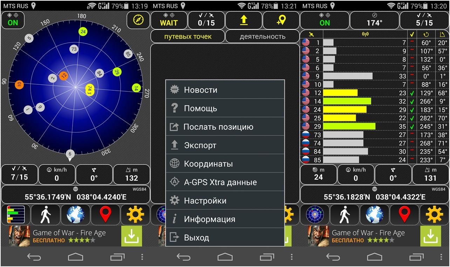Screen dimensions: 450x267
Task: Tap the yellow compass icon
Action: pos(138,20)
